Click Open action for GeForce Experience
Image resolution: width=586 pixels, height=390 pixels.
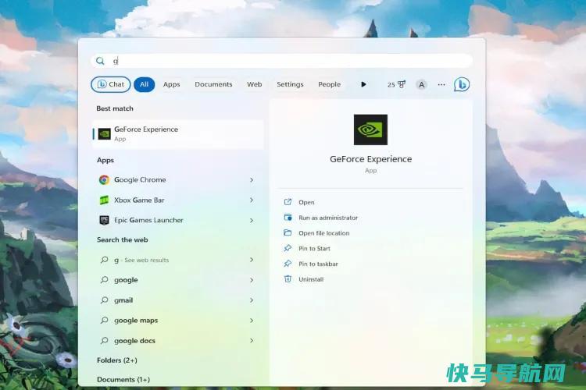coord(306,202)
